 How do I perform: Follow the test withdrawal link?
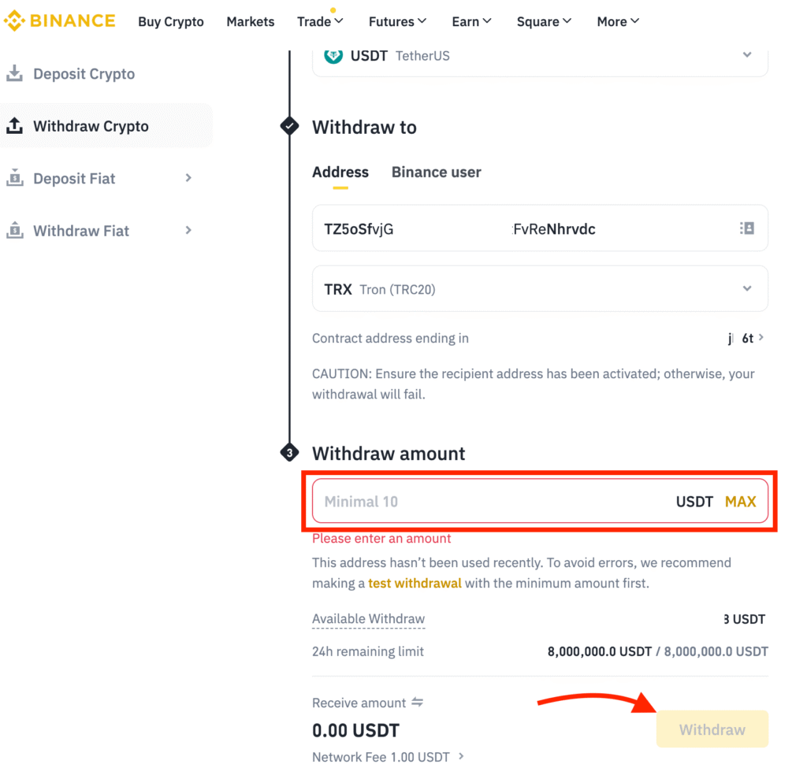pyautogui.click(x=415, y=584)
